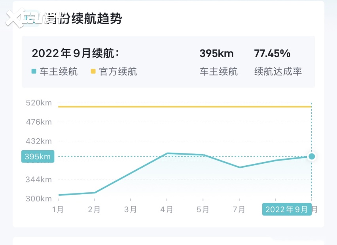Select the 395km teal tag on the y-axis
Viewport: 337px width, 245px height.
click(x=38, y=157)
